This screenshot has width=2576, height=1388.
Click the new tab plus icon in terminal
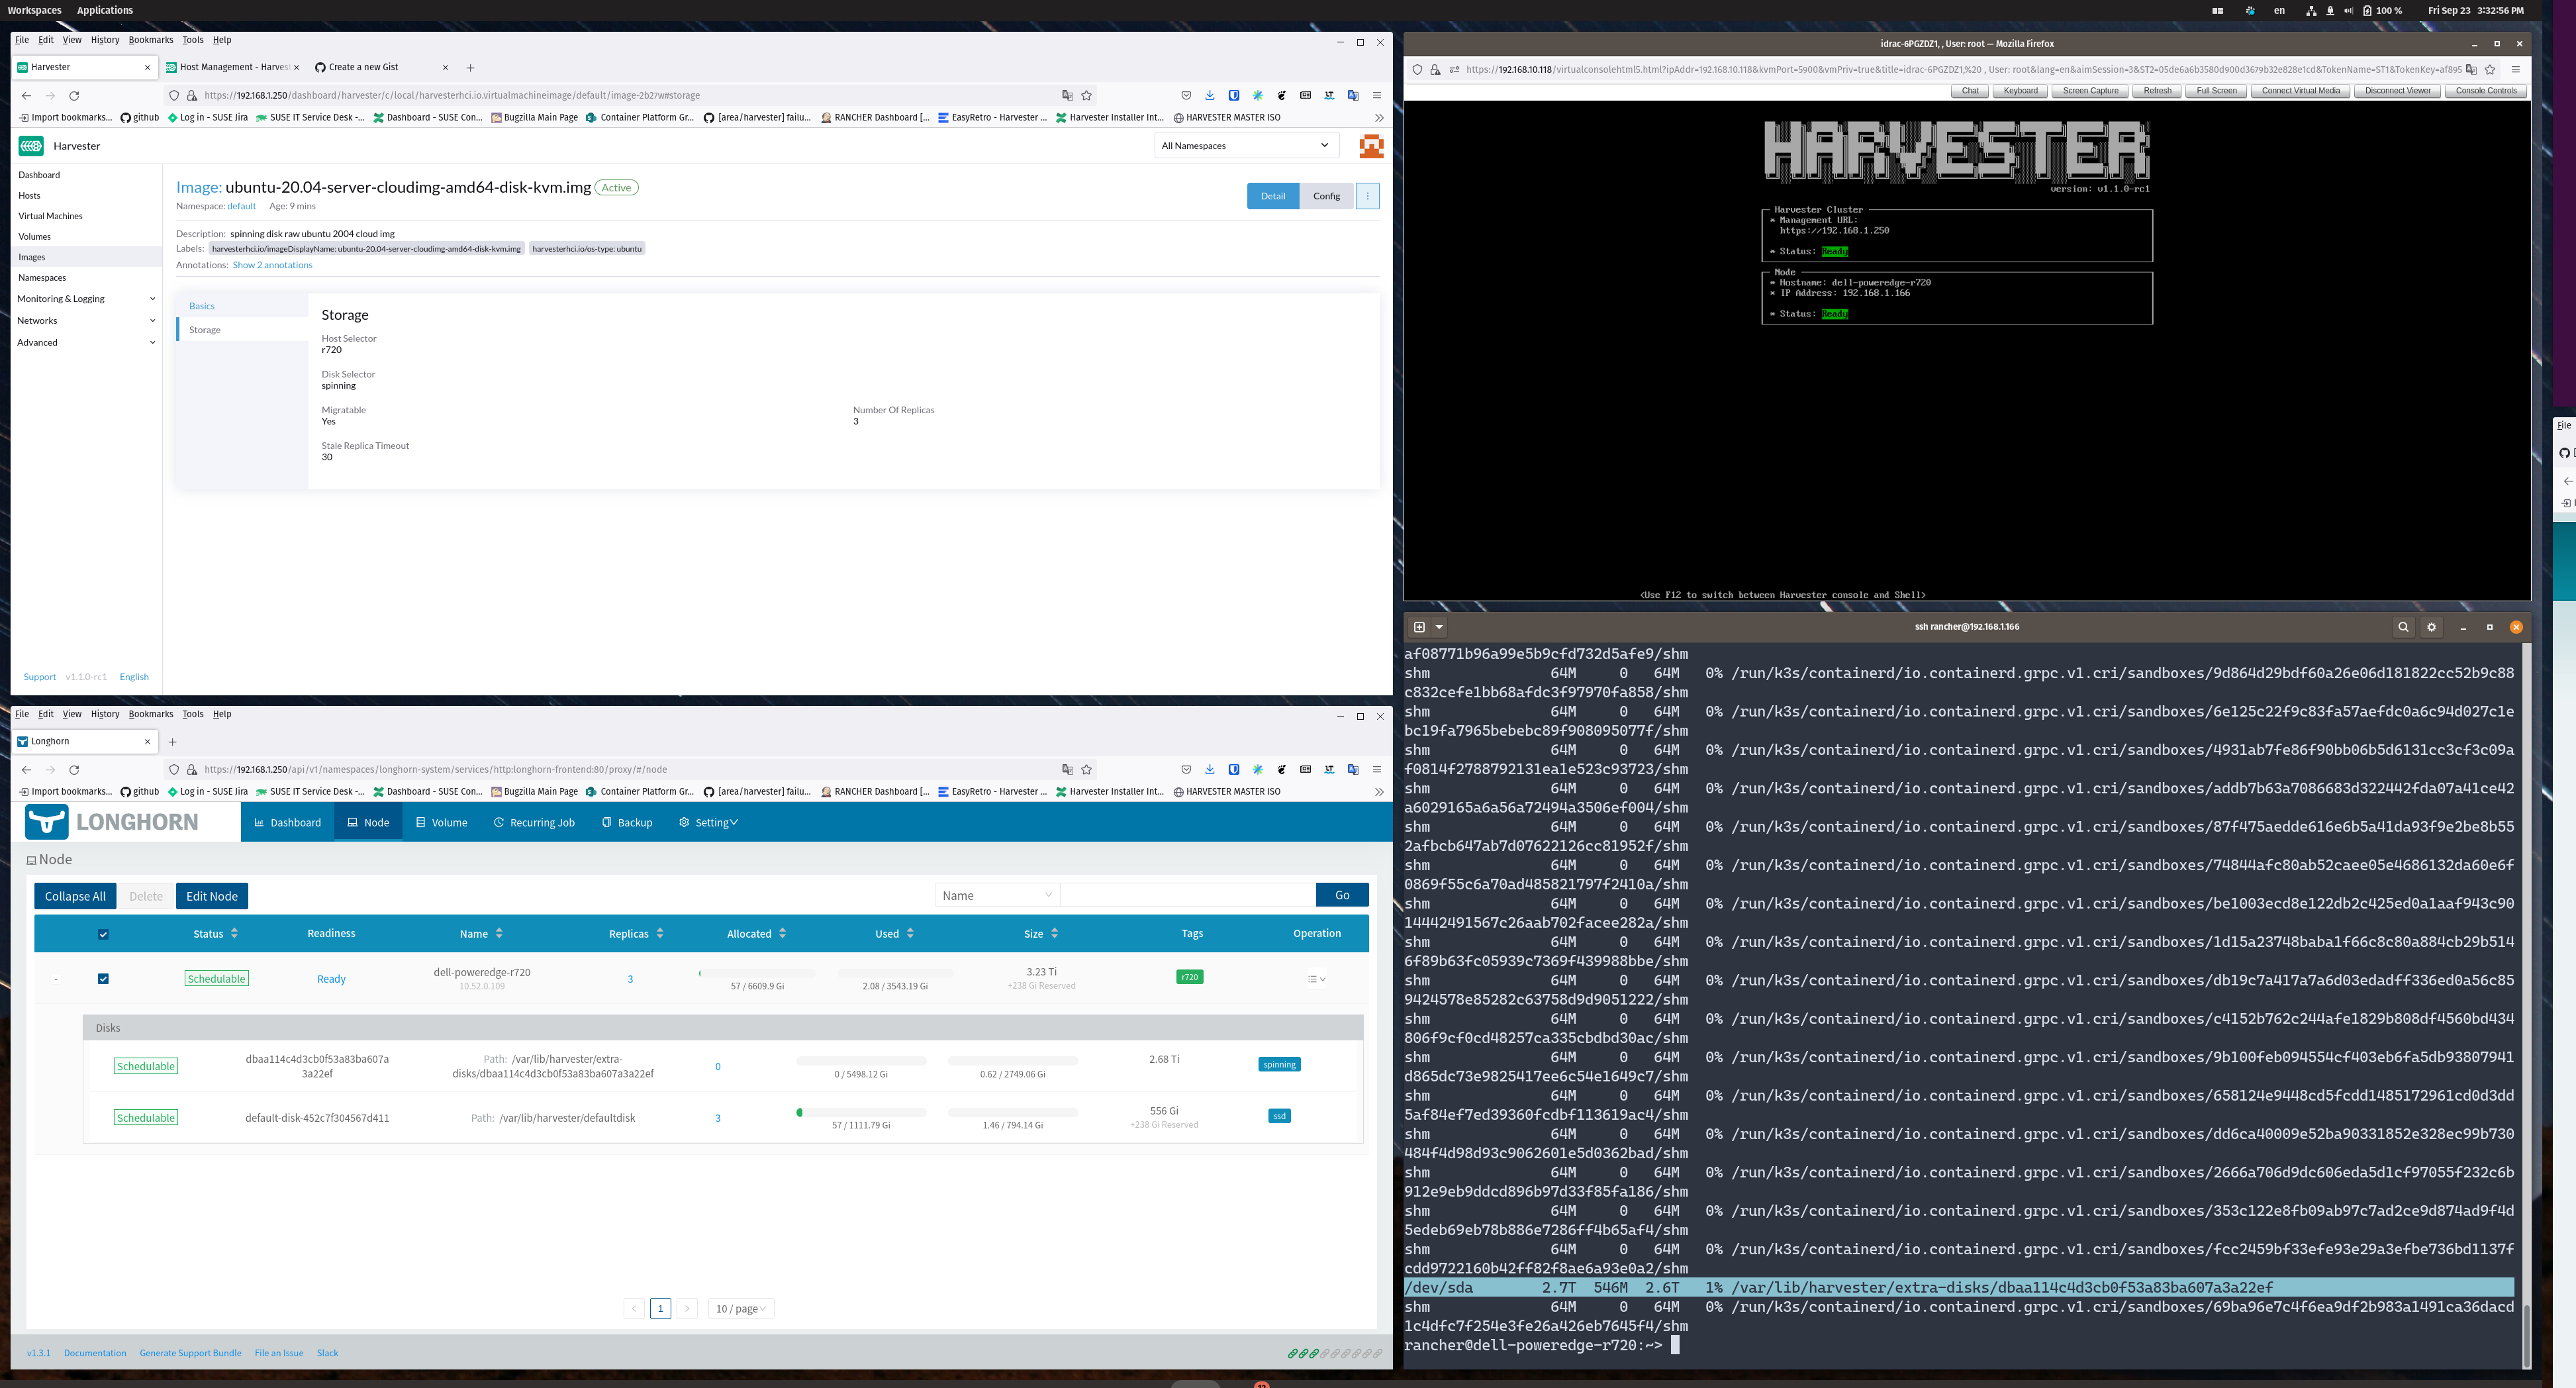coord(1419,627)
